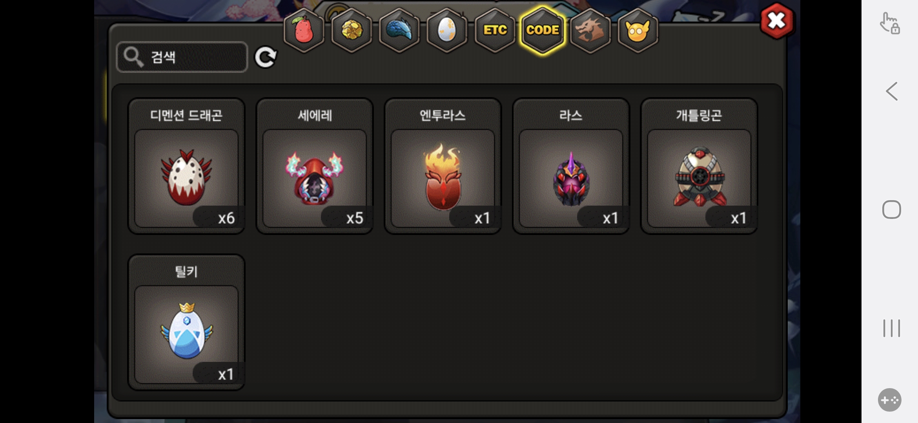
Task: Focus the 검색 search field
Action: pyautogui.click(x=182, y=57)
